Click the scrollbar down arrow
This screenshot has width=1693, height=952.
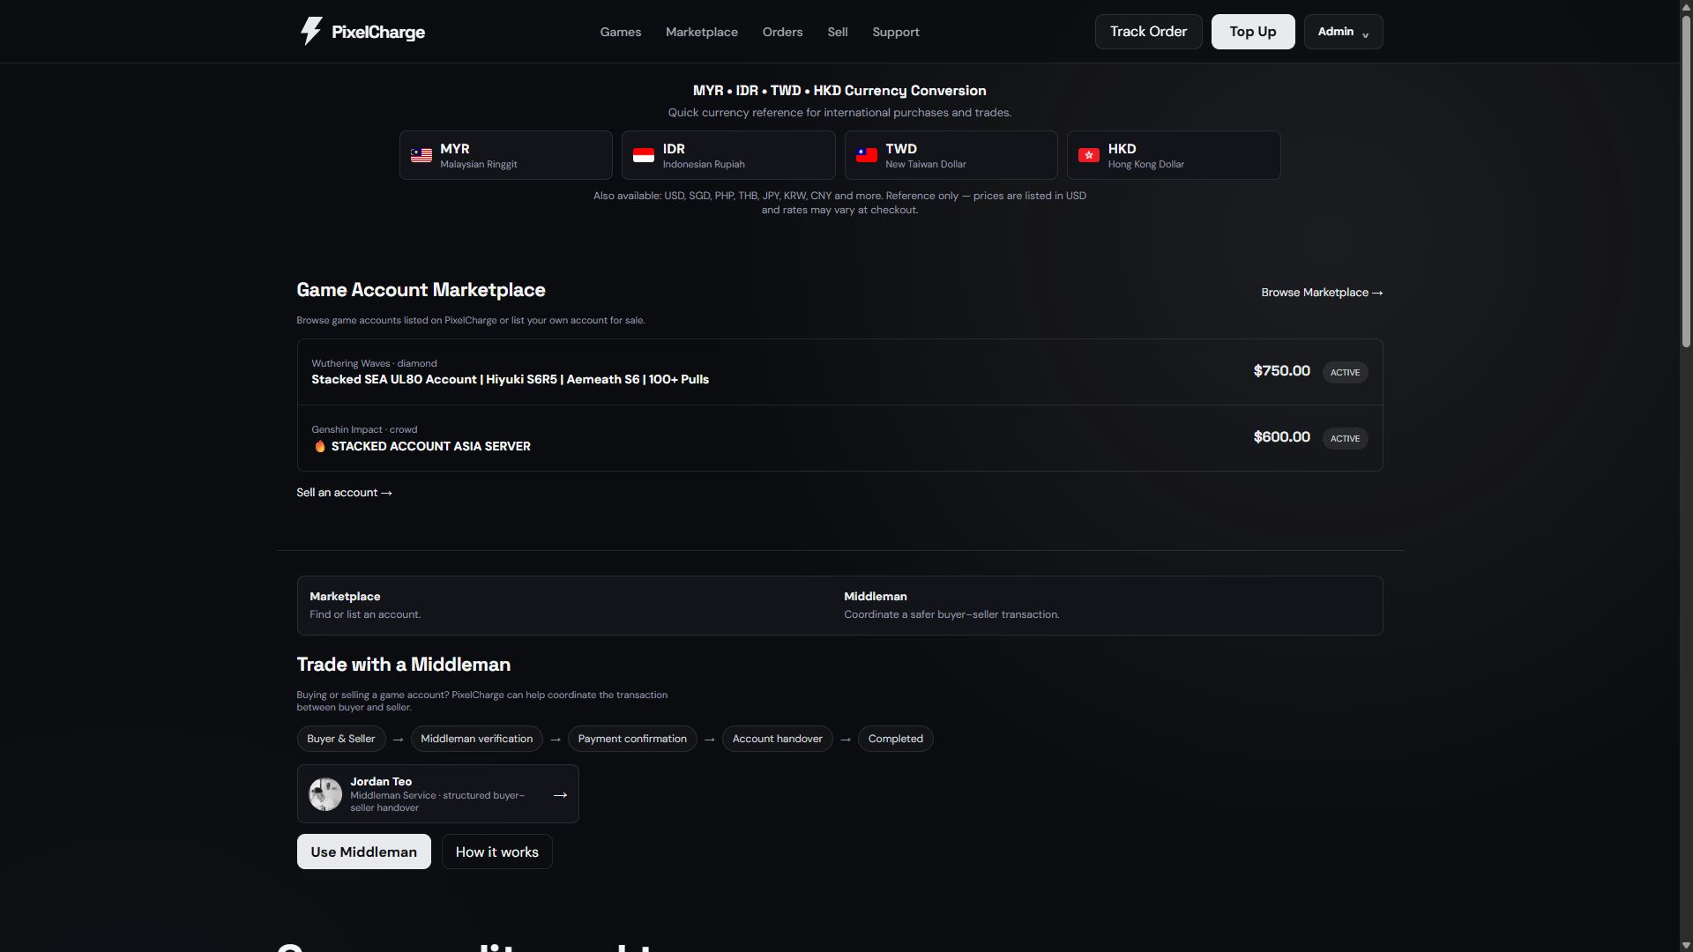(1686, 945)
